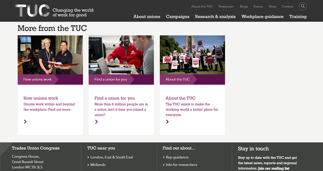Click chevron beside Midlands

(88, 165)
